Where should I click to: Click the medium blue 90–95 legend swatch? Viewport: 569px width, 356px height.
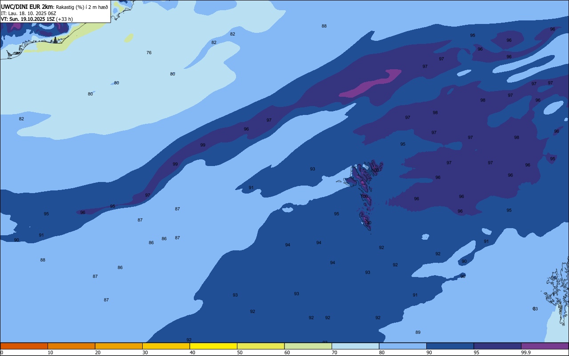pyautogui.click(x=450, y=346)
